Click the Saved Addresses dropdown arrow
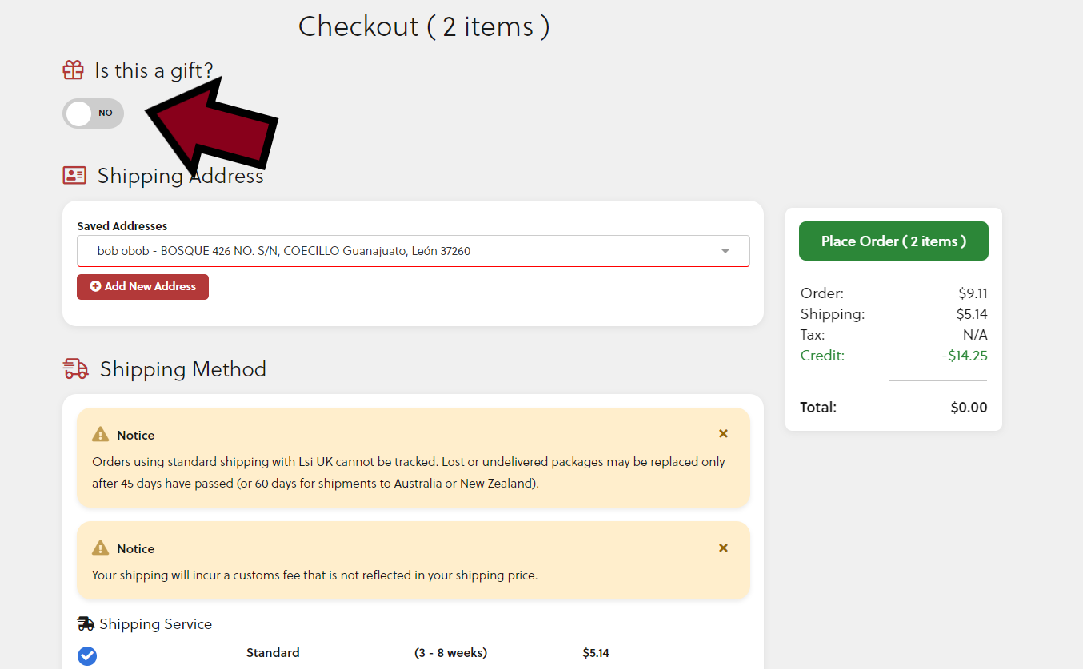 pyautogui.click(x=725, y=251)
